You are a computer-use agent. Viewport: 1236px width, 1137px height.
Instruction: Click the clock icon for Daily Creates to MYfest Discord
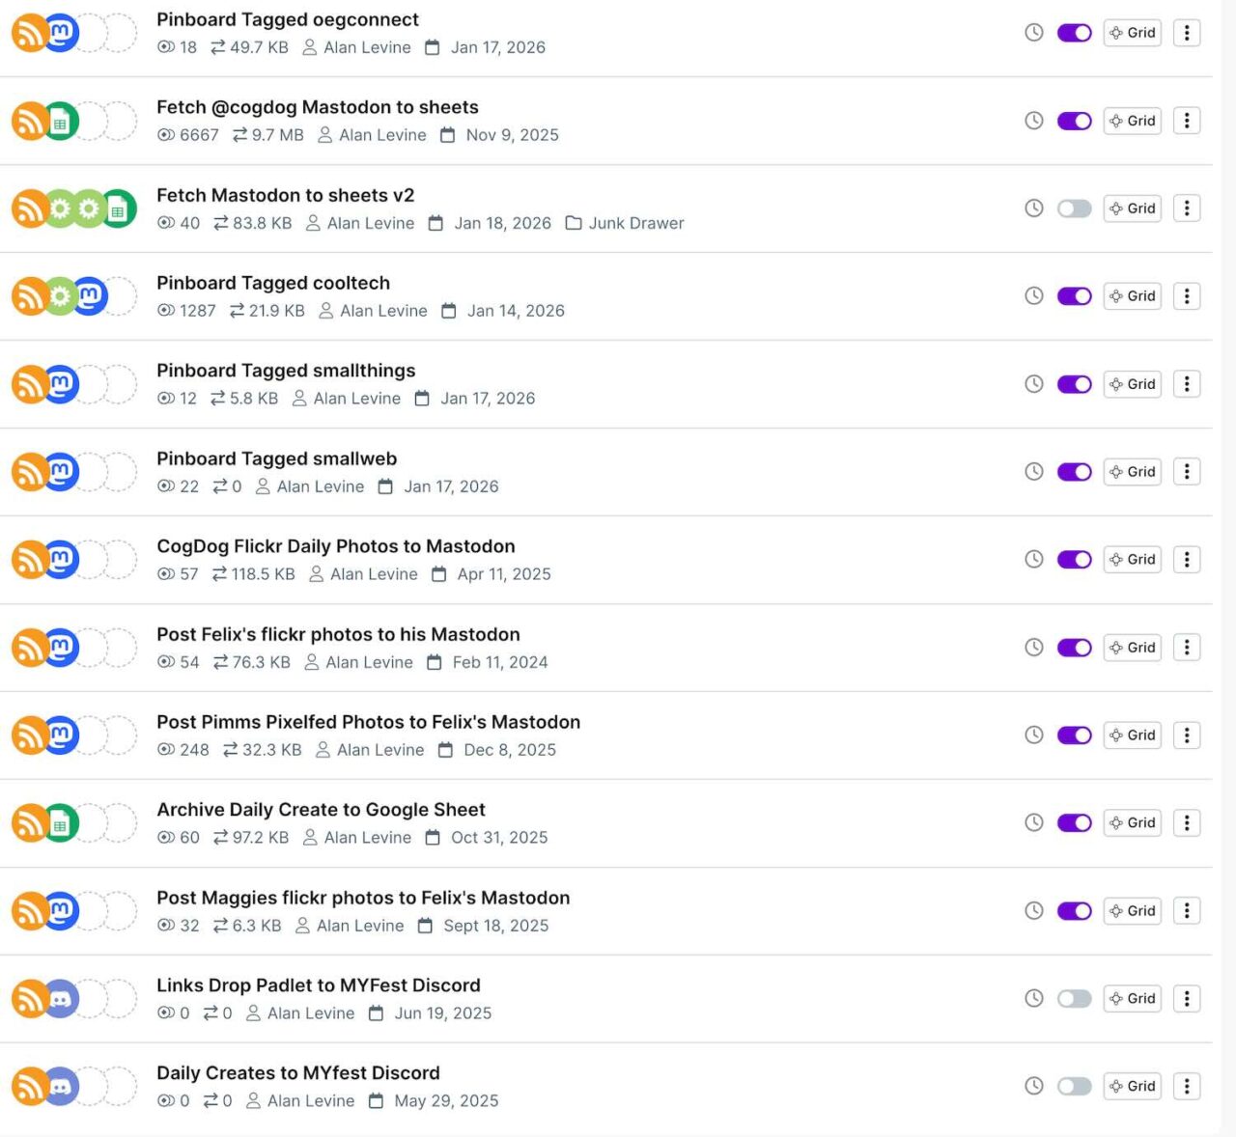pyautogui.click(x=1033, y=1086)
